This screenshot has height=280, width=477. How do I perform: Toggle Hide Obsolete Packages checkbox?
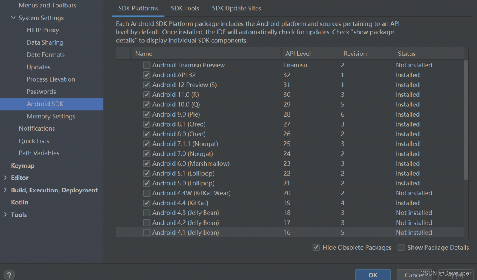pos(316,248)
